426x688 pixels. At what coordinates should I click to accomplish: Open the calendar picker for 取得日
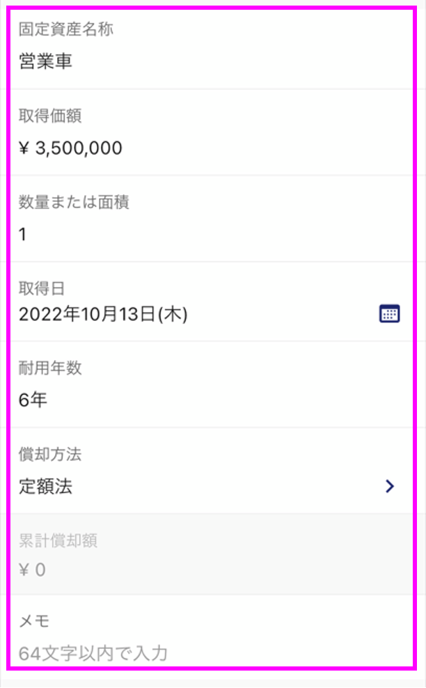point(389,314)
